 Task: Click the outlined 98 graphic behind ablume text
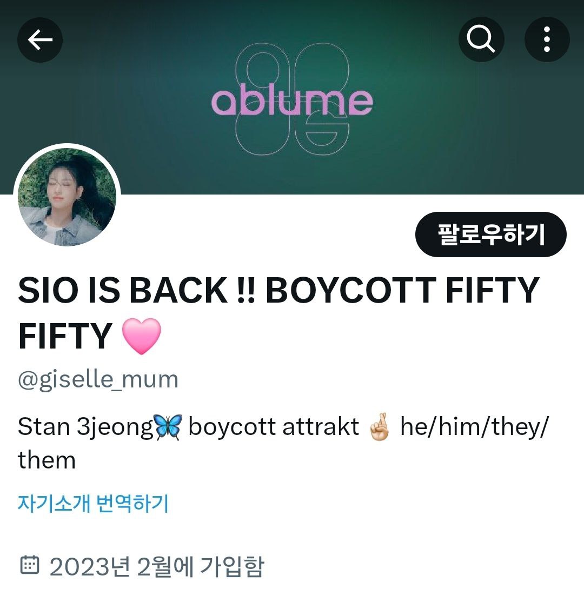292,99
